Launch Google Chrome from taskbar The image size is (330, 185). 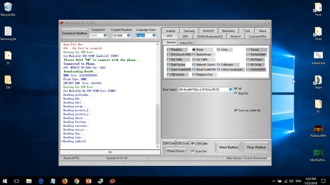click(x=77, y=181)
